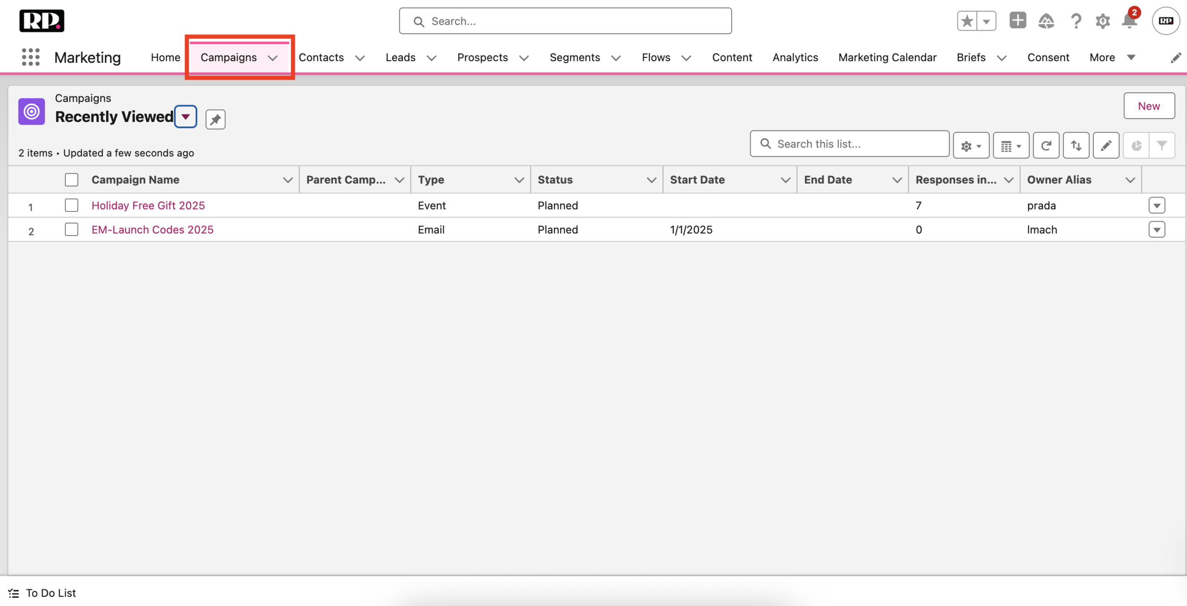The image size is (1187, 606).
Task: Expand row actions for EM-Launch Codes 2025
Action: pos(1156,230)
